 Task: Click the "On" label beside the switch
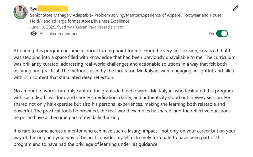(x=211, y=34)
